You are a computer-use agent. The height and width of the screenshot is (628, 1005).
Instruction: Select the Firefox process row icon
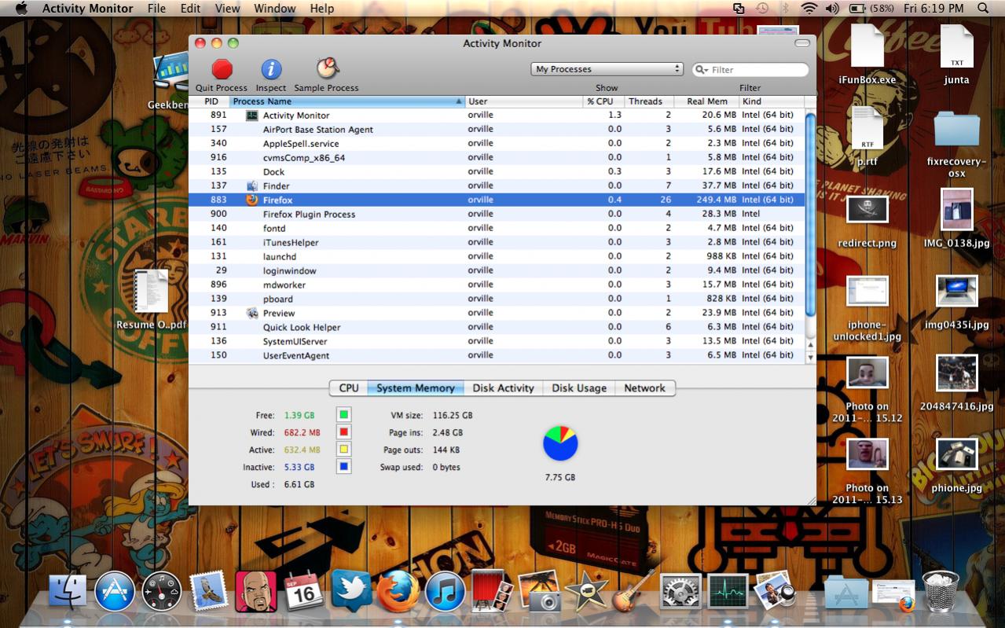(x=252, y=200)
